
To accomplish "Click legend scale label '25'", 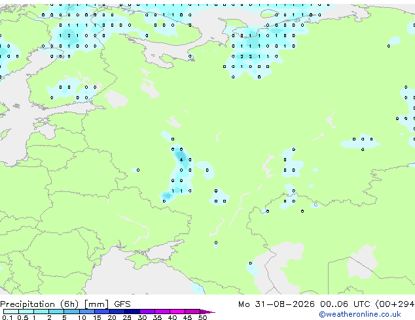I will [x=127, y=317].
